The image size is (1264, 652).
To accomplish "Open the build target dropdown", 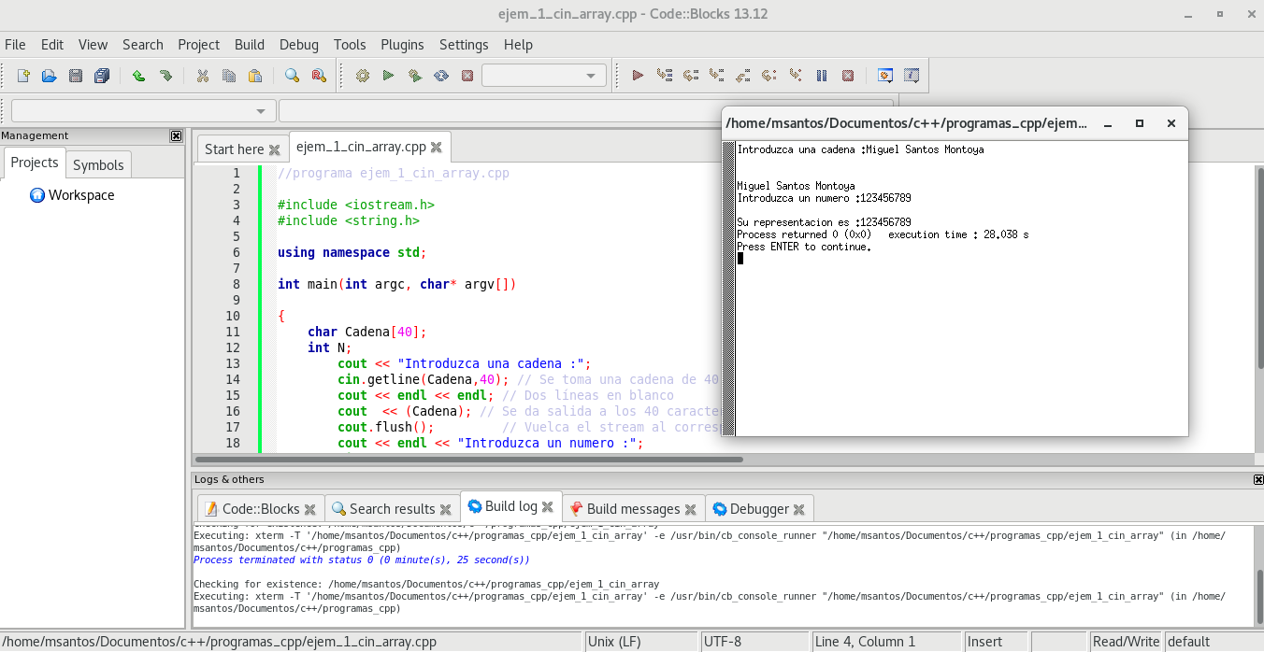I will pyautogui.click(x=543, y=76).
